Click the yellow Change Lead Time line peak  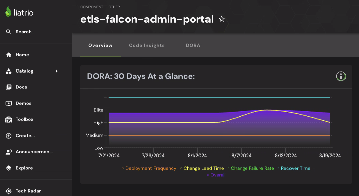[x=267, y=110]
